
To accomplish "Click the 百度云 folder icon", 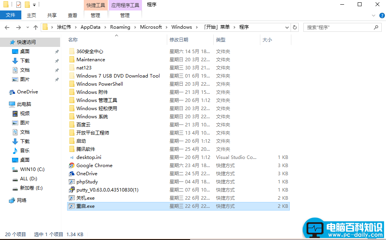I will (72, 124).
